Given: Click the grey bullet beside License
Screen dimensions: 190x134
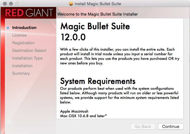Looking at the screenshot, I should click(8, 35).
